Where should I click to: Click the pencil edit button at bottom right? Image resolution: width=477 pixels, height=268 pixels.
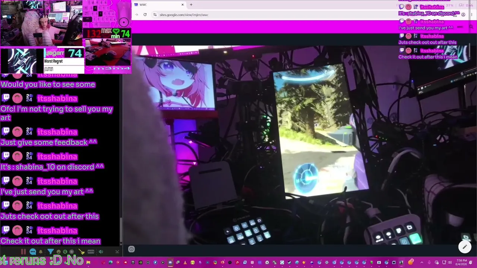[465, 247]
